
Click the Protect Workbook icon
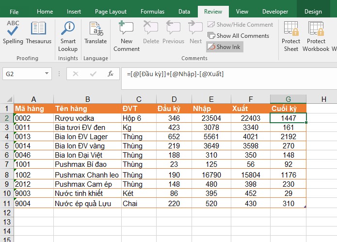[x=316, y=36]
